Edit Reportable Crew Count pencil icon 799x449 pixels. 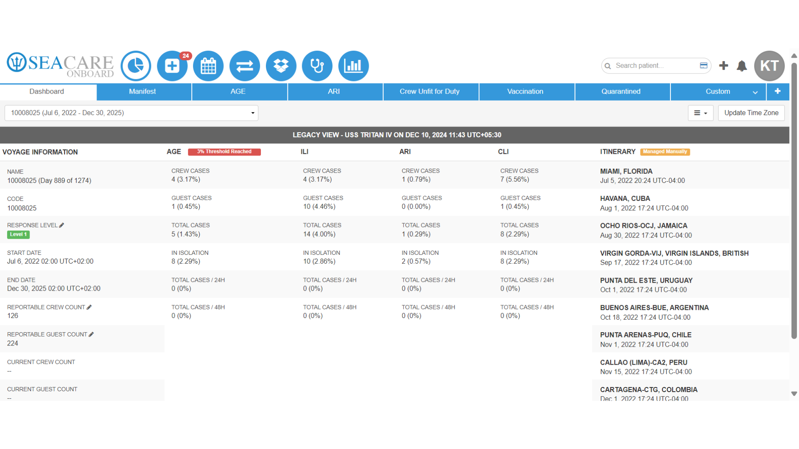point(89,307)
